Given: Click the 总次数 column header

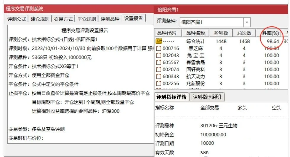Looking at the screenshot, I should click(244, 33).
